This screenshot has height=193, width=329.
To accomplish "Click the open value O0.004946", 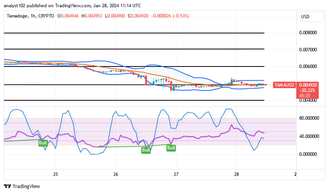I will tap(68, 16).
